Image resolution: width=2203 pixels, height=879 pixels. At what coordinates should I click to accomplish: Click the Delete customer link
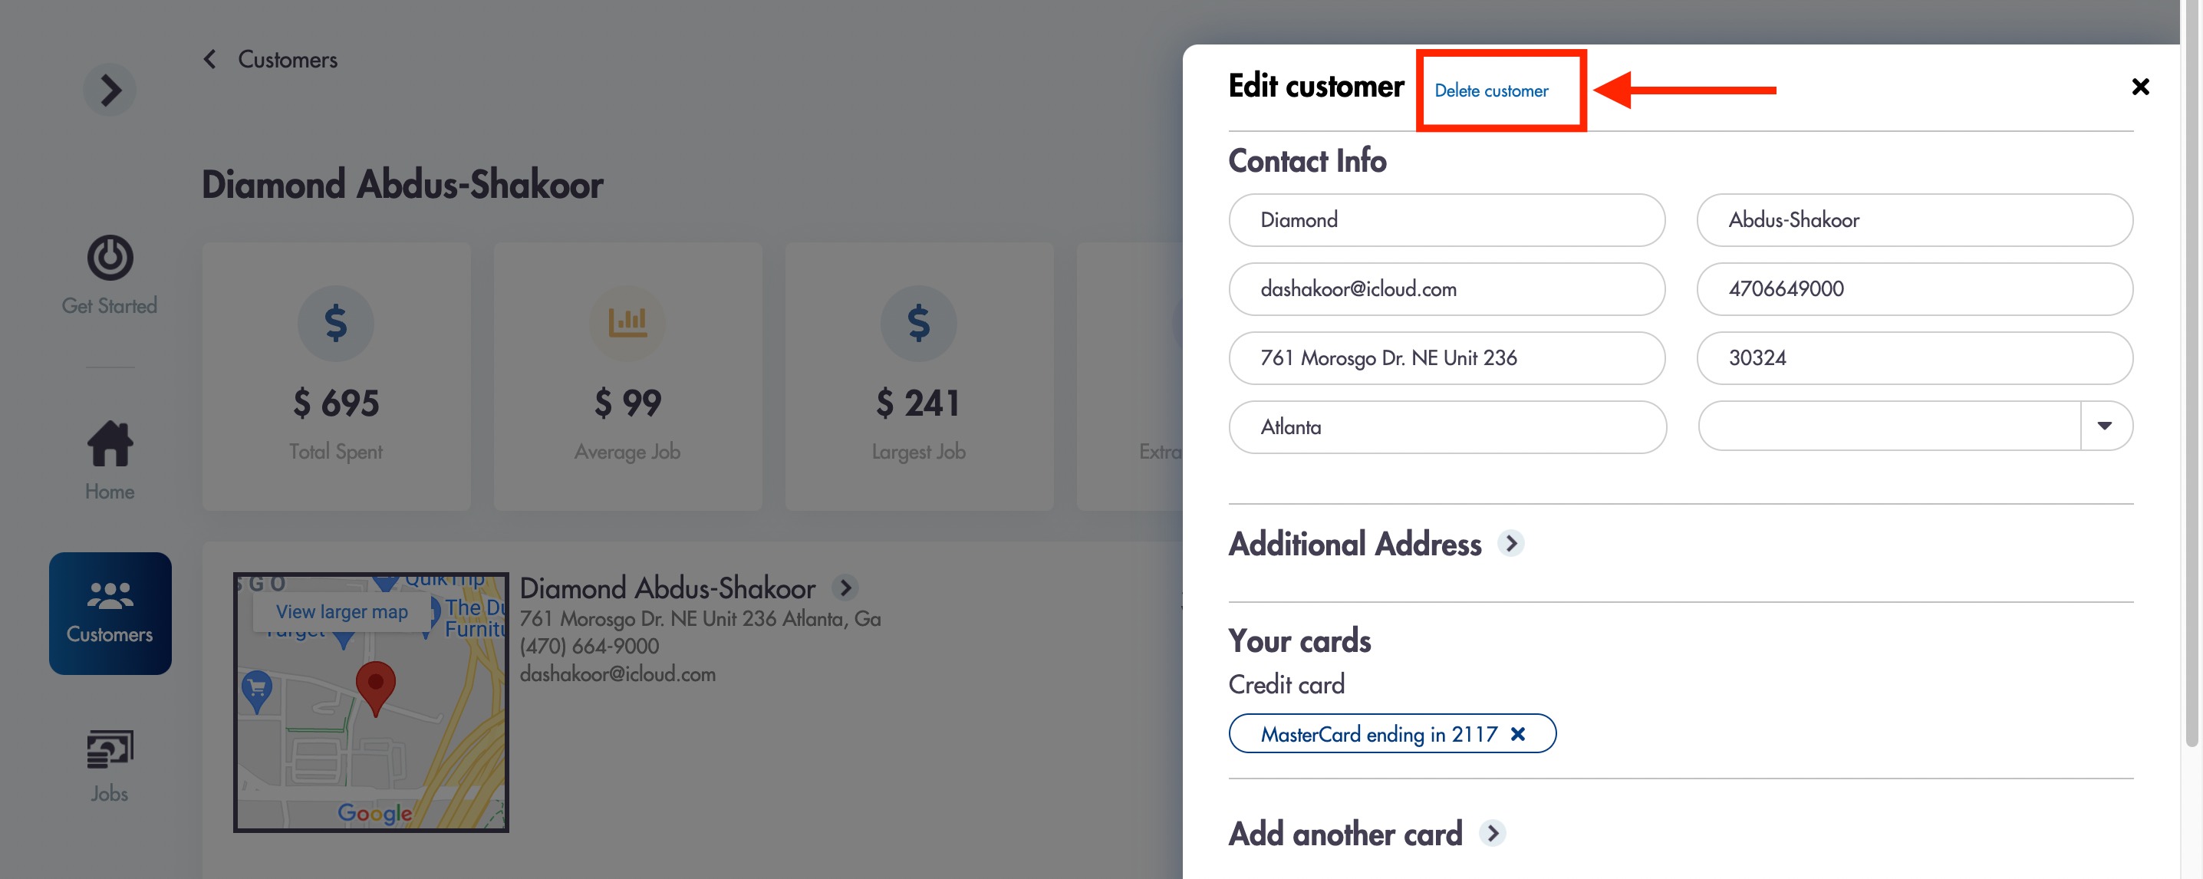point(1490,91)
